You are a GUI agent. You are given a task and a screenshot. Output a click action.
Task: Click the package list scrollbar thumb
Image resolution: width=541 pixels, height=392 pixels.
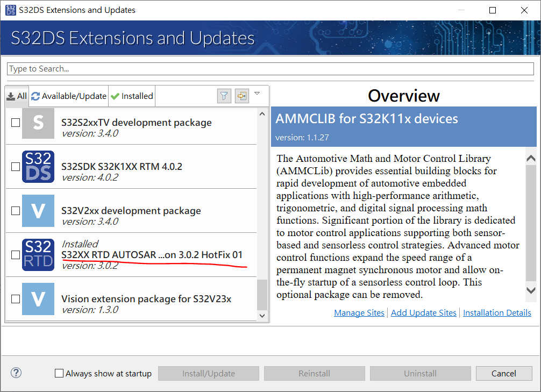point(262,295)
